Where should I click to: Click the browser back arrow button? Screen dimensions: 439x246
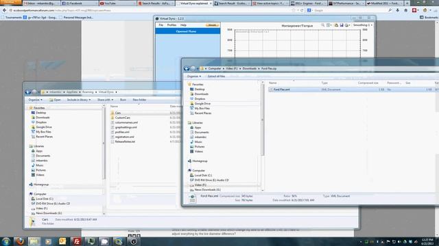pyautogui.click(x=5, y=10)
